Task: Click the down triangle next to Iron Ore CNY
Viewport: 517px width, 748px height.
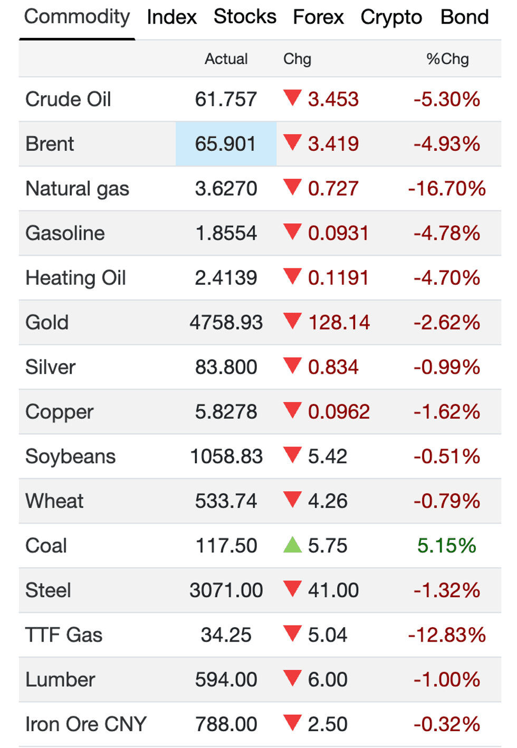Action: tap(292, 724)
